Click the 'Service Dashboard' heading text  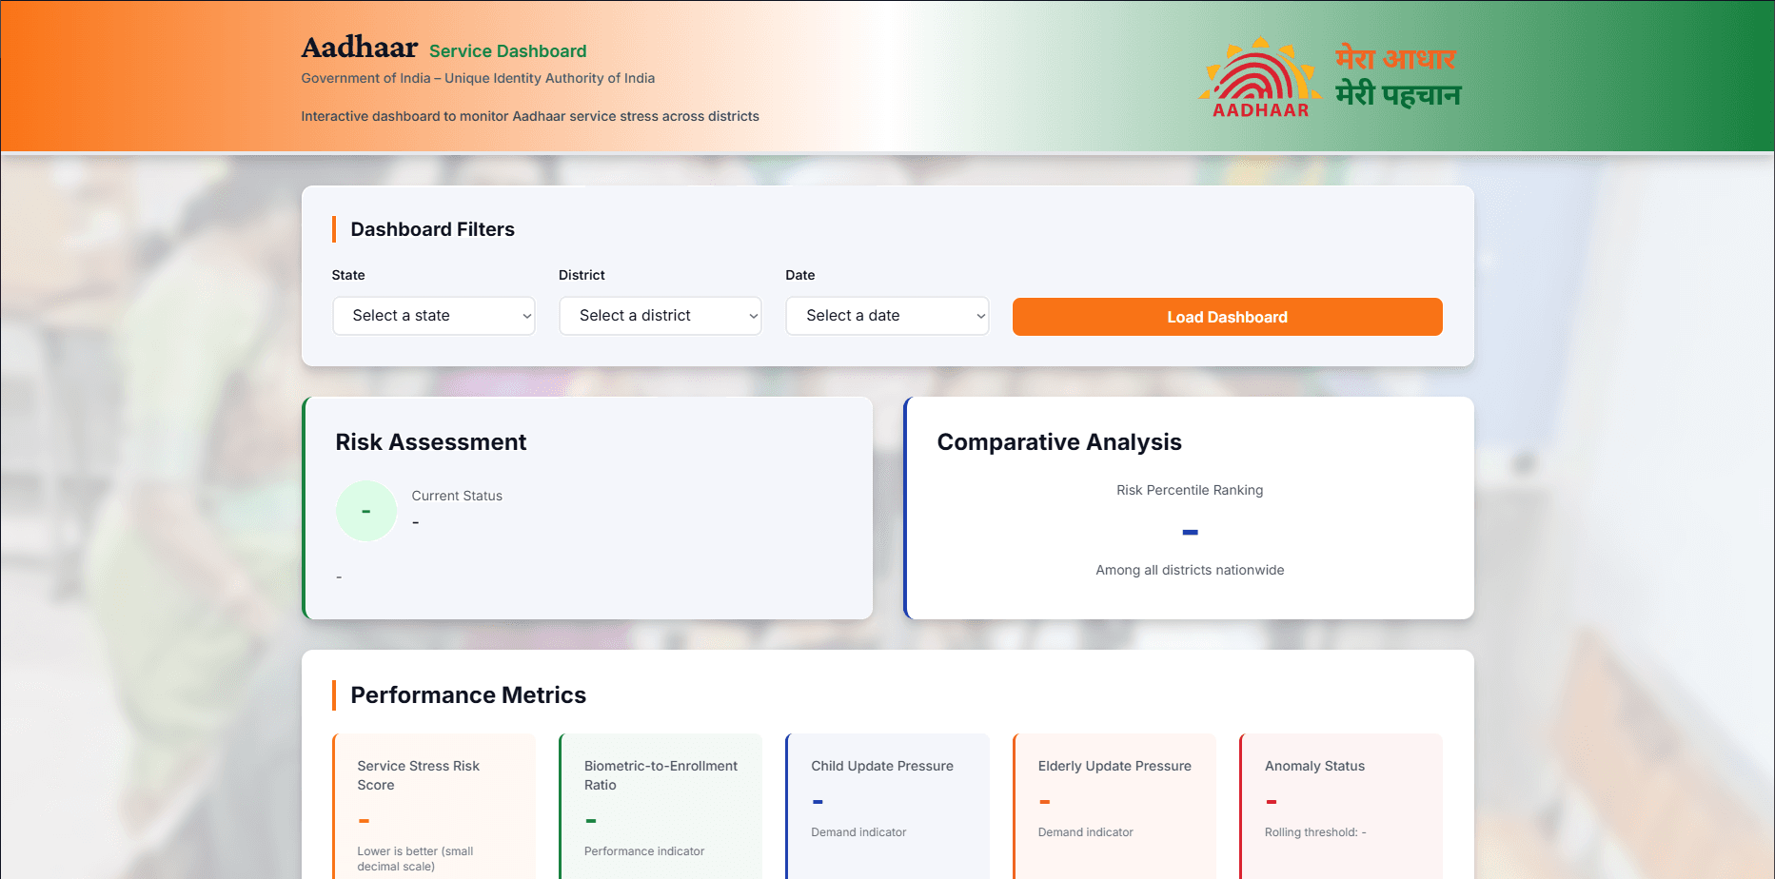pos(507,51)
